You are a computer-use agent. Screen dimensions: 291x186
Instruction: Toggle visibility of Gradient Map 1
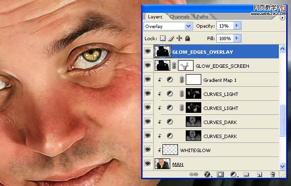[148, 79]
